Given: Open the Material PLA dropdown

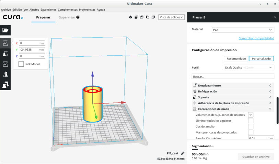Looking at the screenshot, I should click(x=243, y=30).
